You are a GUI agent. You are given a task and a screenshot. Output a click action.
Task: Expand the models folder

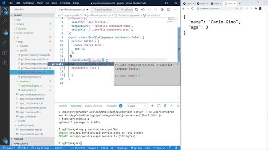point(24,46)
